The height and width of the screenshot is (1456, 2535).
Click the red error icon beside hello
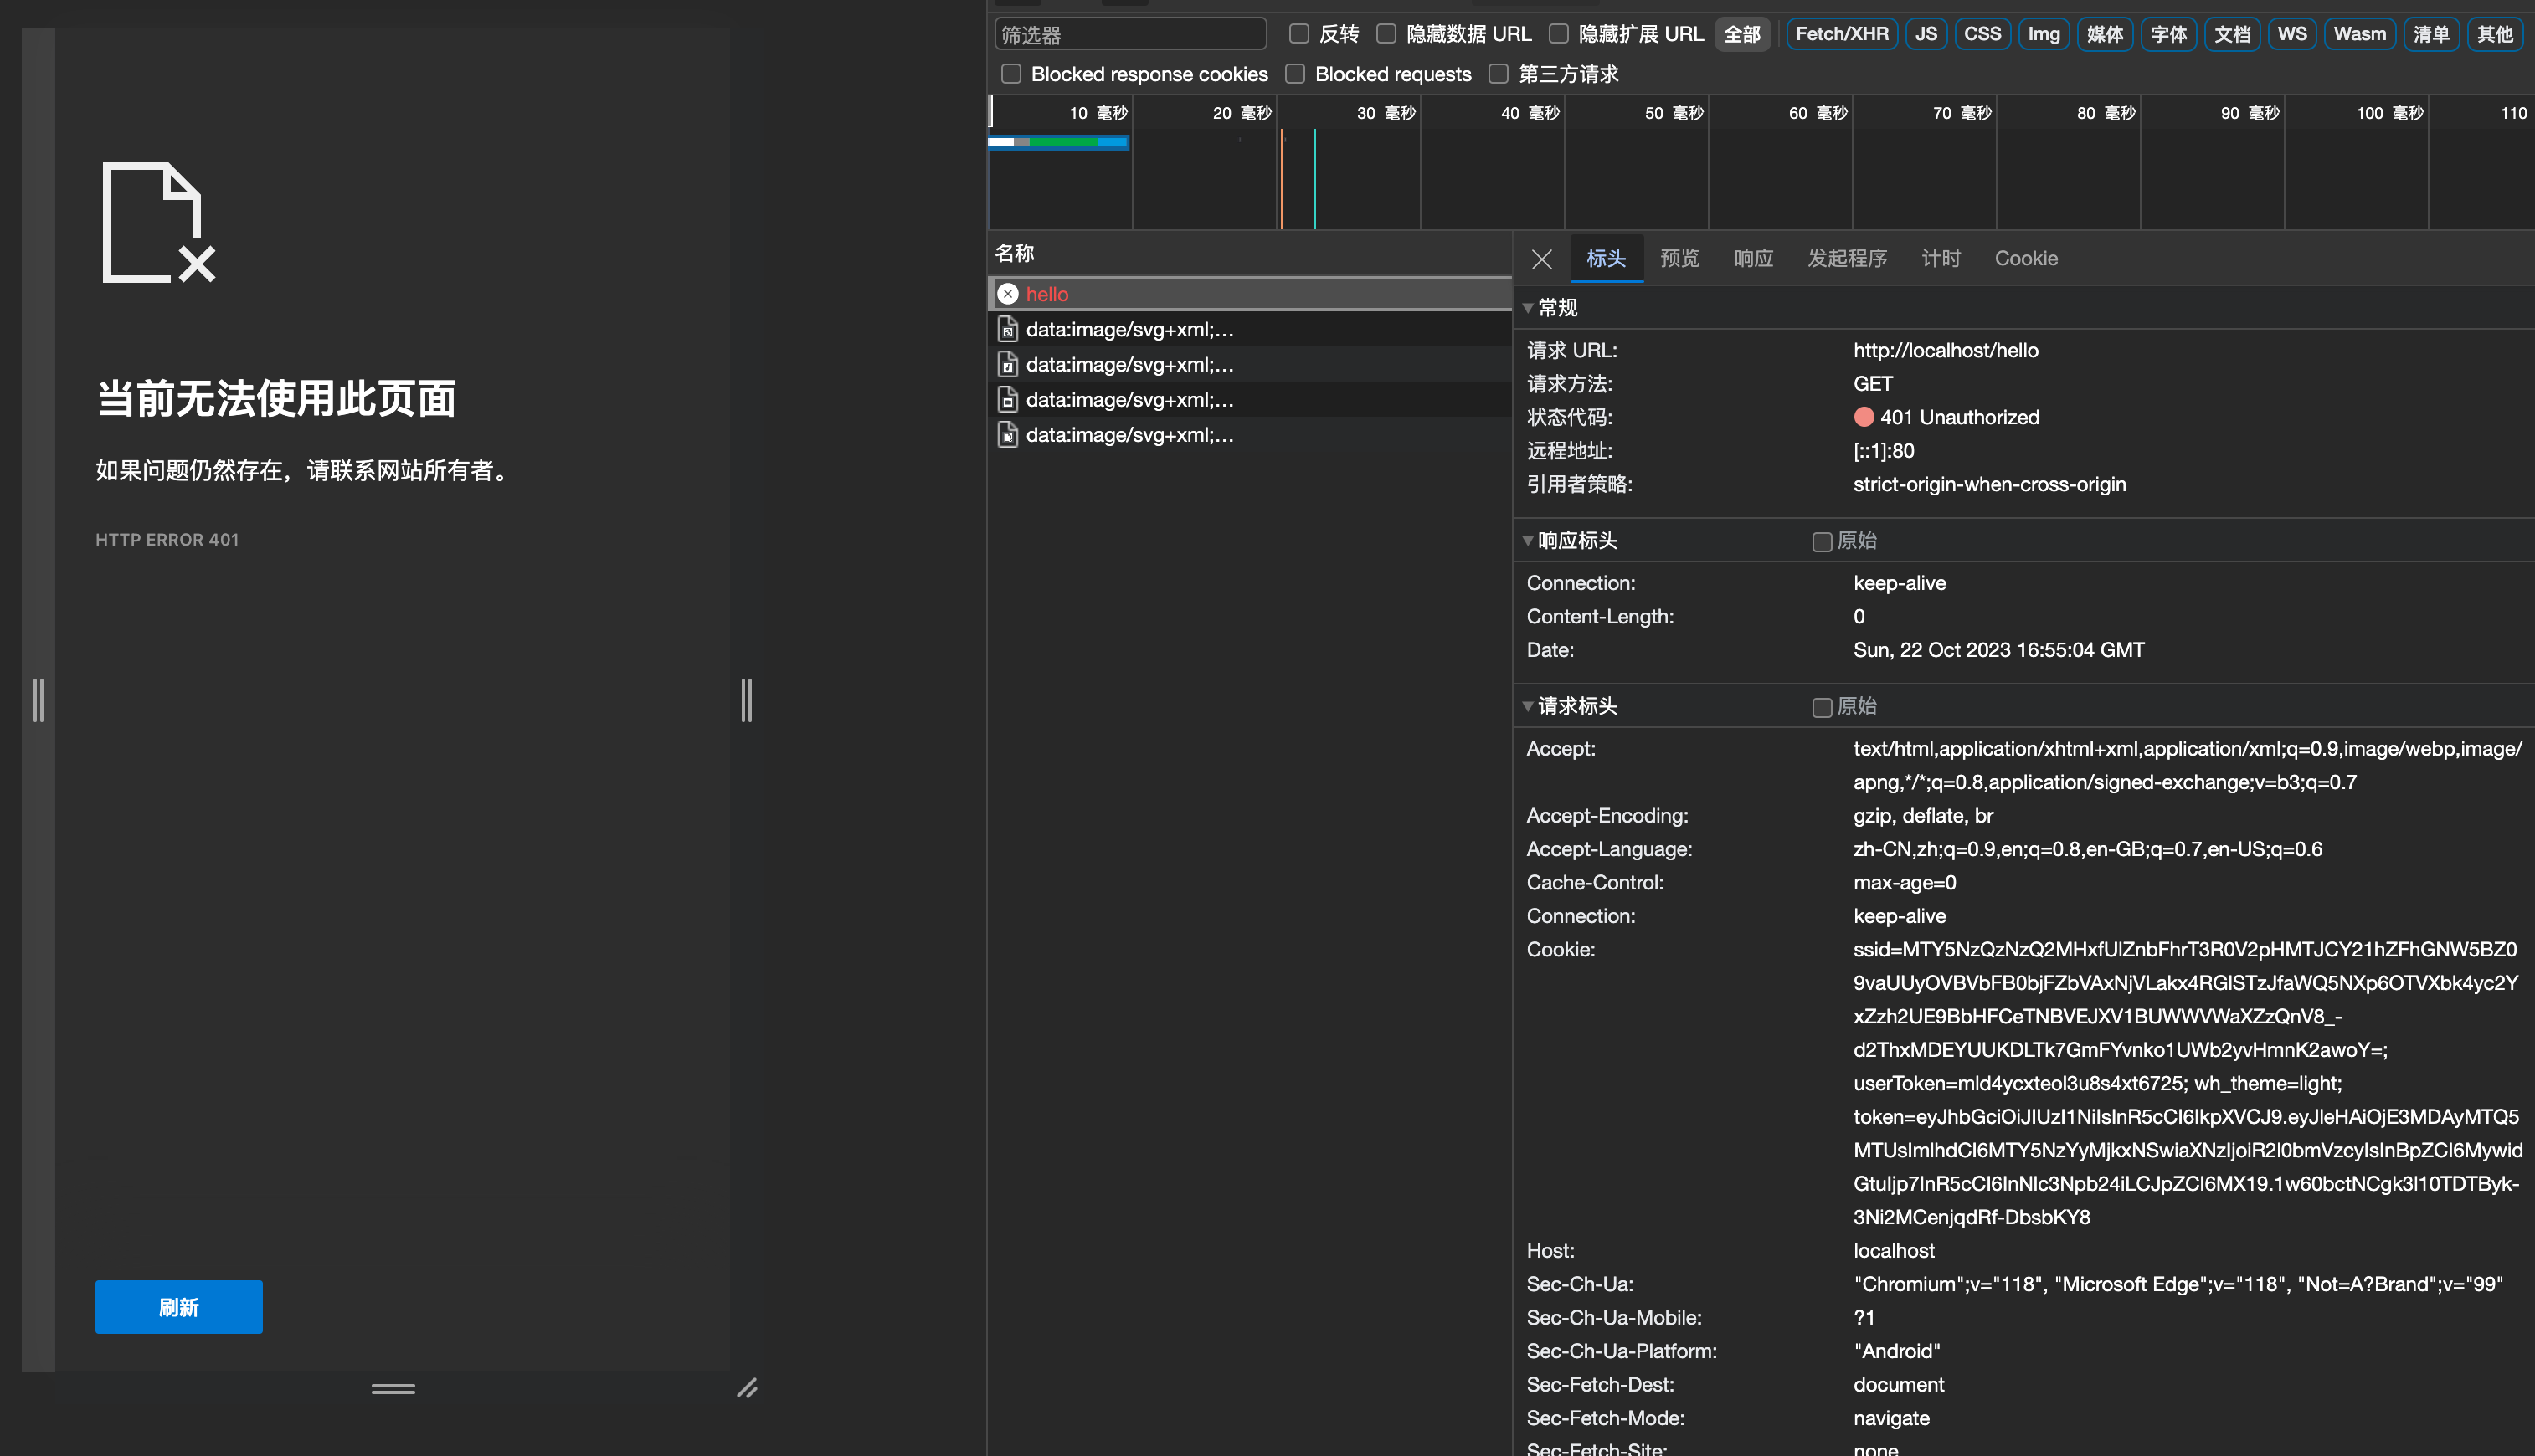pos(1009,294)
